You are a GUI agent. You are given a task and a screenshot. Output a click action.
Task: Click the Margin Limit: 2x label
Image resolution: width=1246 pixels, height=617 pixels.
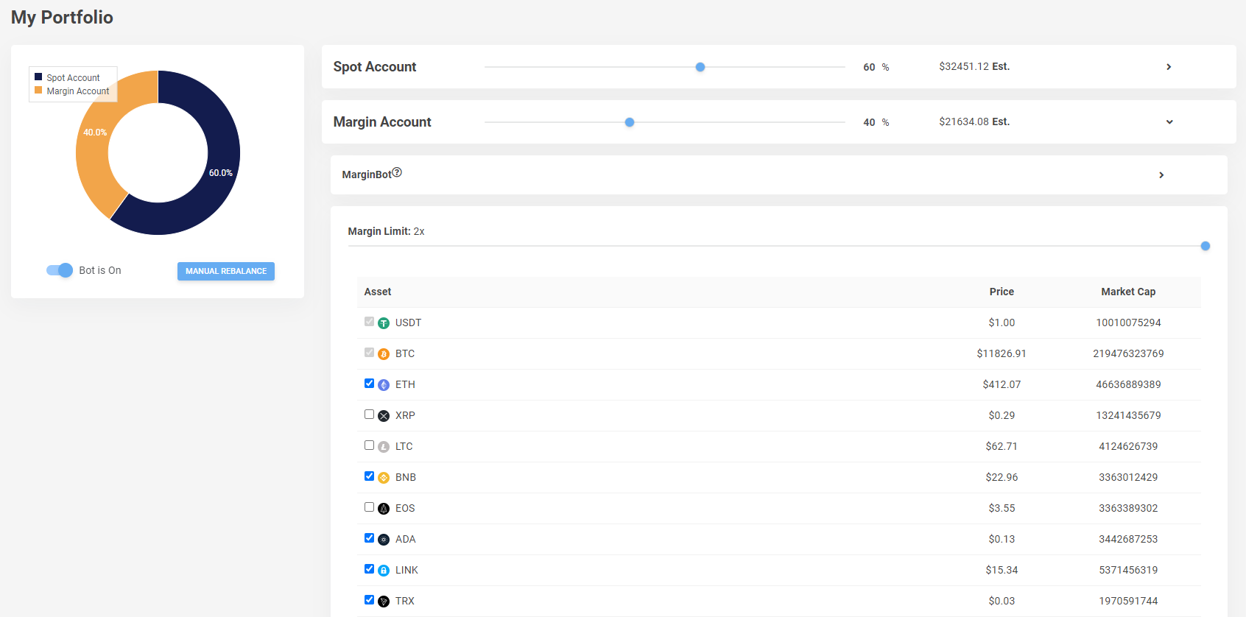pos(386,231)
